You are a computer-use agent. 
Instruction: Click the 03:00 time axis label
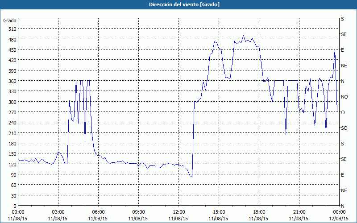[x=58, y=212]
